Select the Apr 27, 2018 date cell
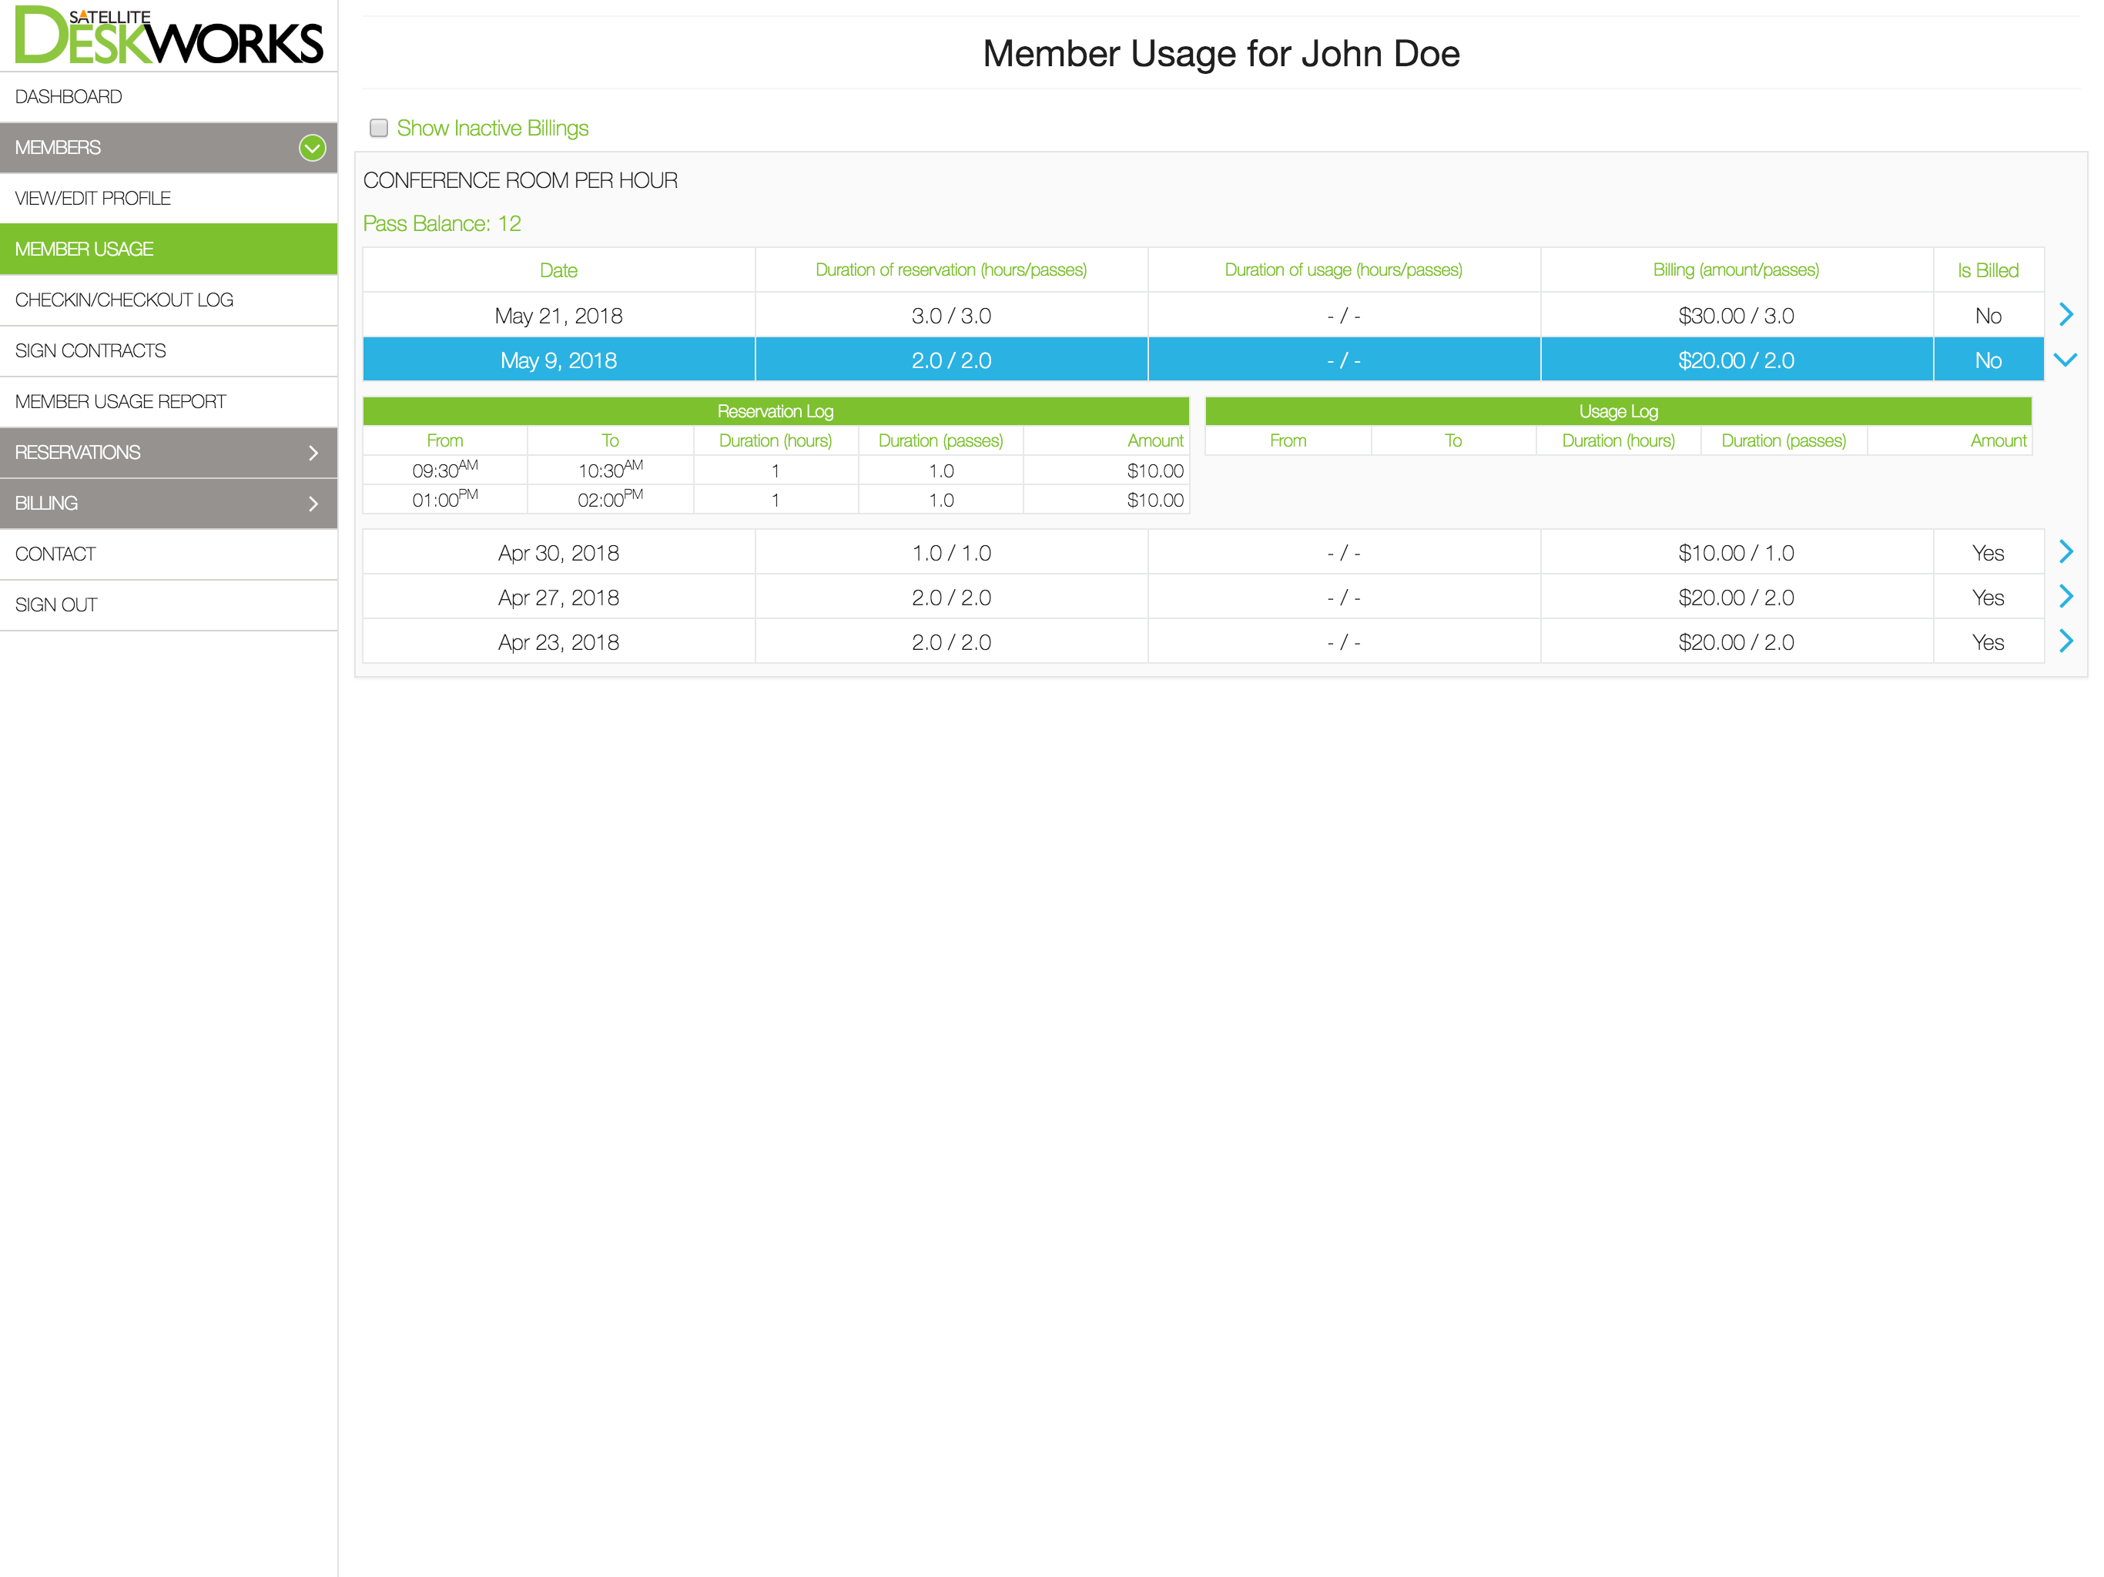Screen dimensions: 2104x1577 [558, 598]
